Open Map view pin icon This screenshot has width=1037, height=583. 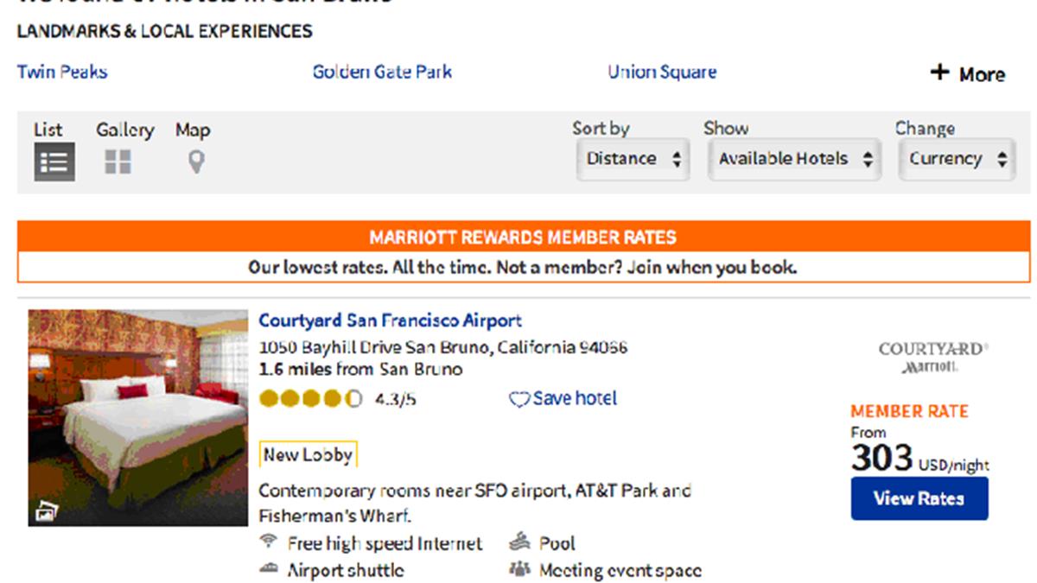196,162
